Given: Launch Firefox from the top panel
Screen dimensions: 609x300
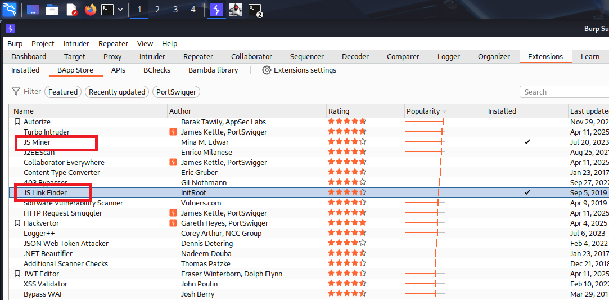Looking at the screenshot, I should [x=91, y=10].
